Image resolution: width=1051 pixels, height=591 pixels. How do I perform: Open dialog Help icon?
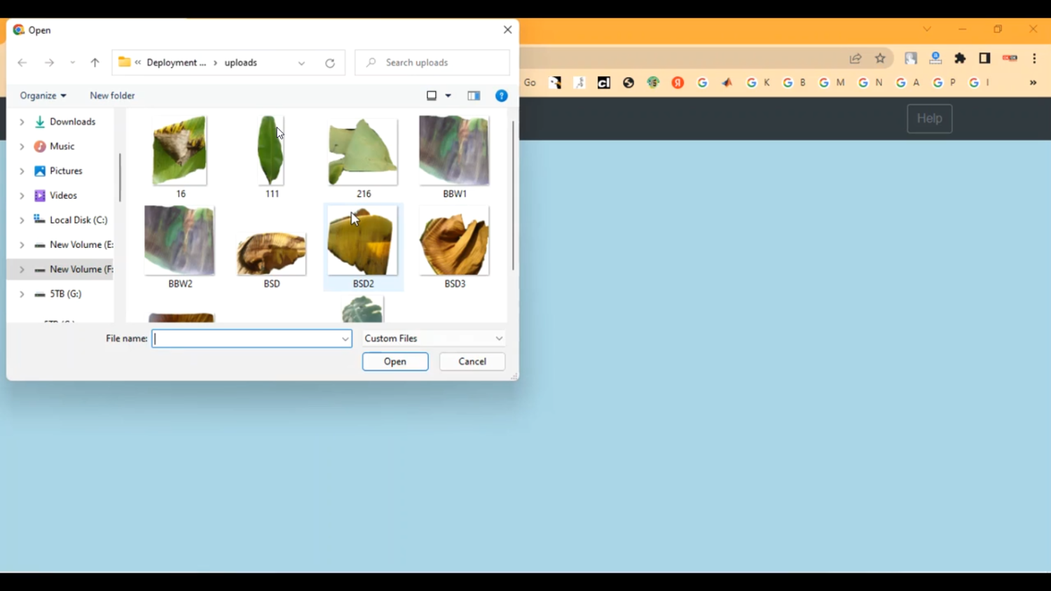[502, 96]
